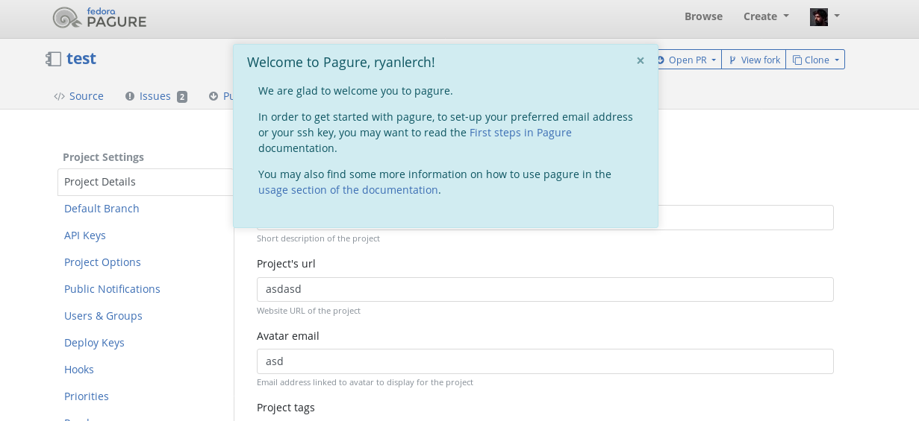Click the Issues exclamation icon
The image size is (919, 421).
click(x=130, y=96)
